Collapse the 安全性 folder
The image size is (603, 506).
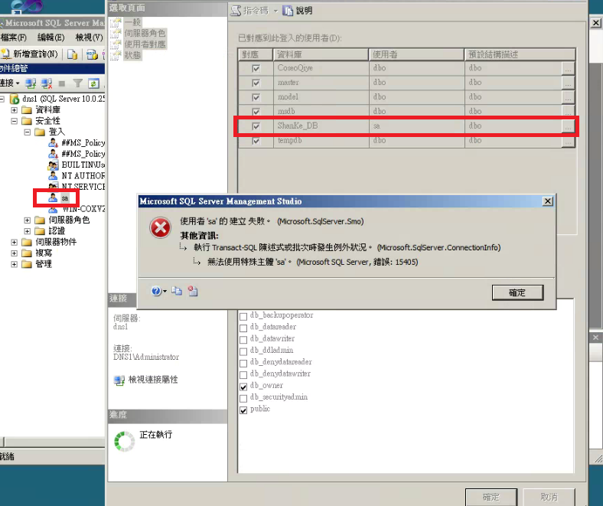coord(15,121)
